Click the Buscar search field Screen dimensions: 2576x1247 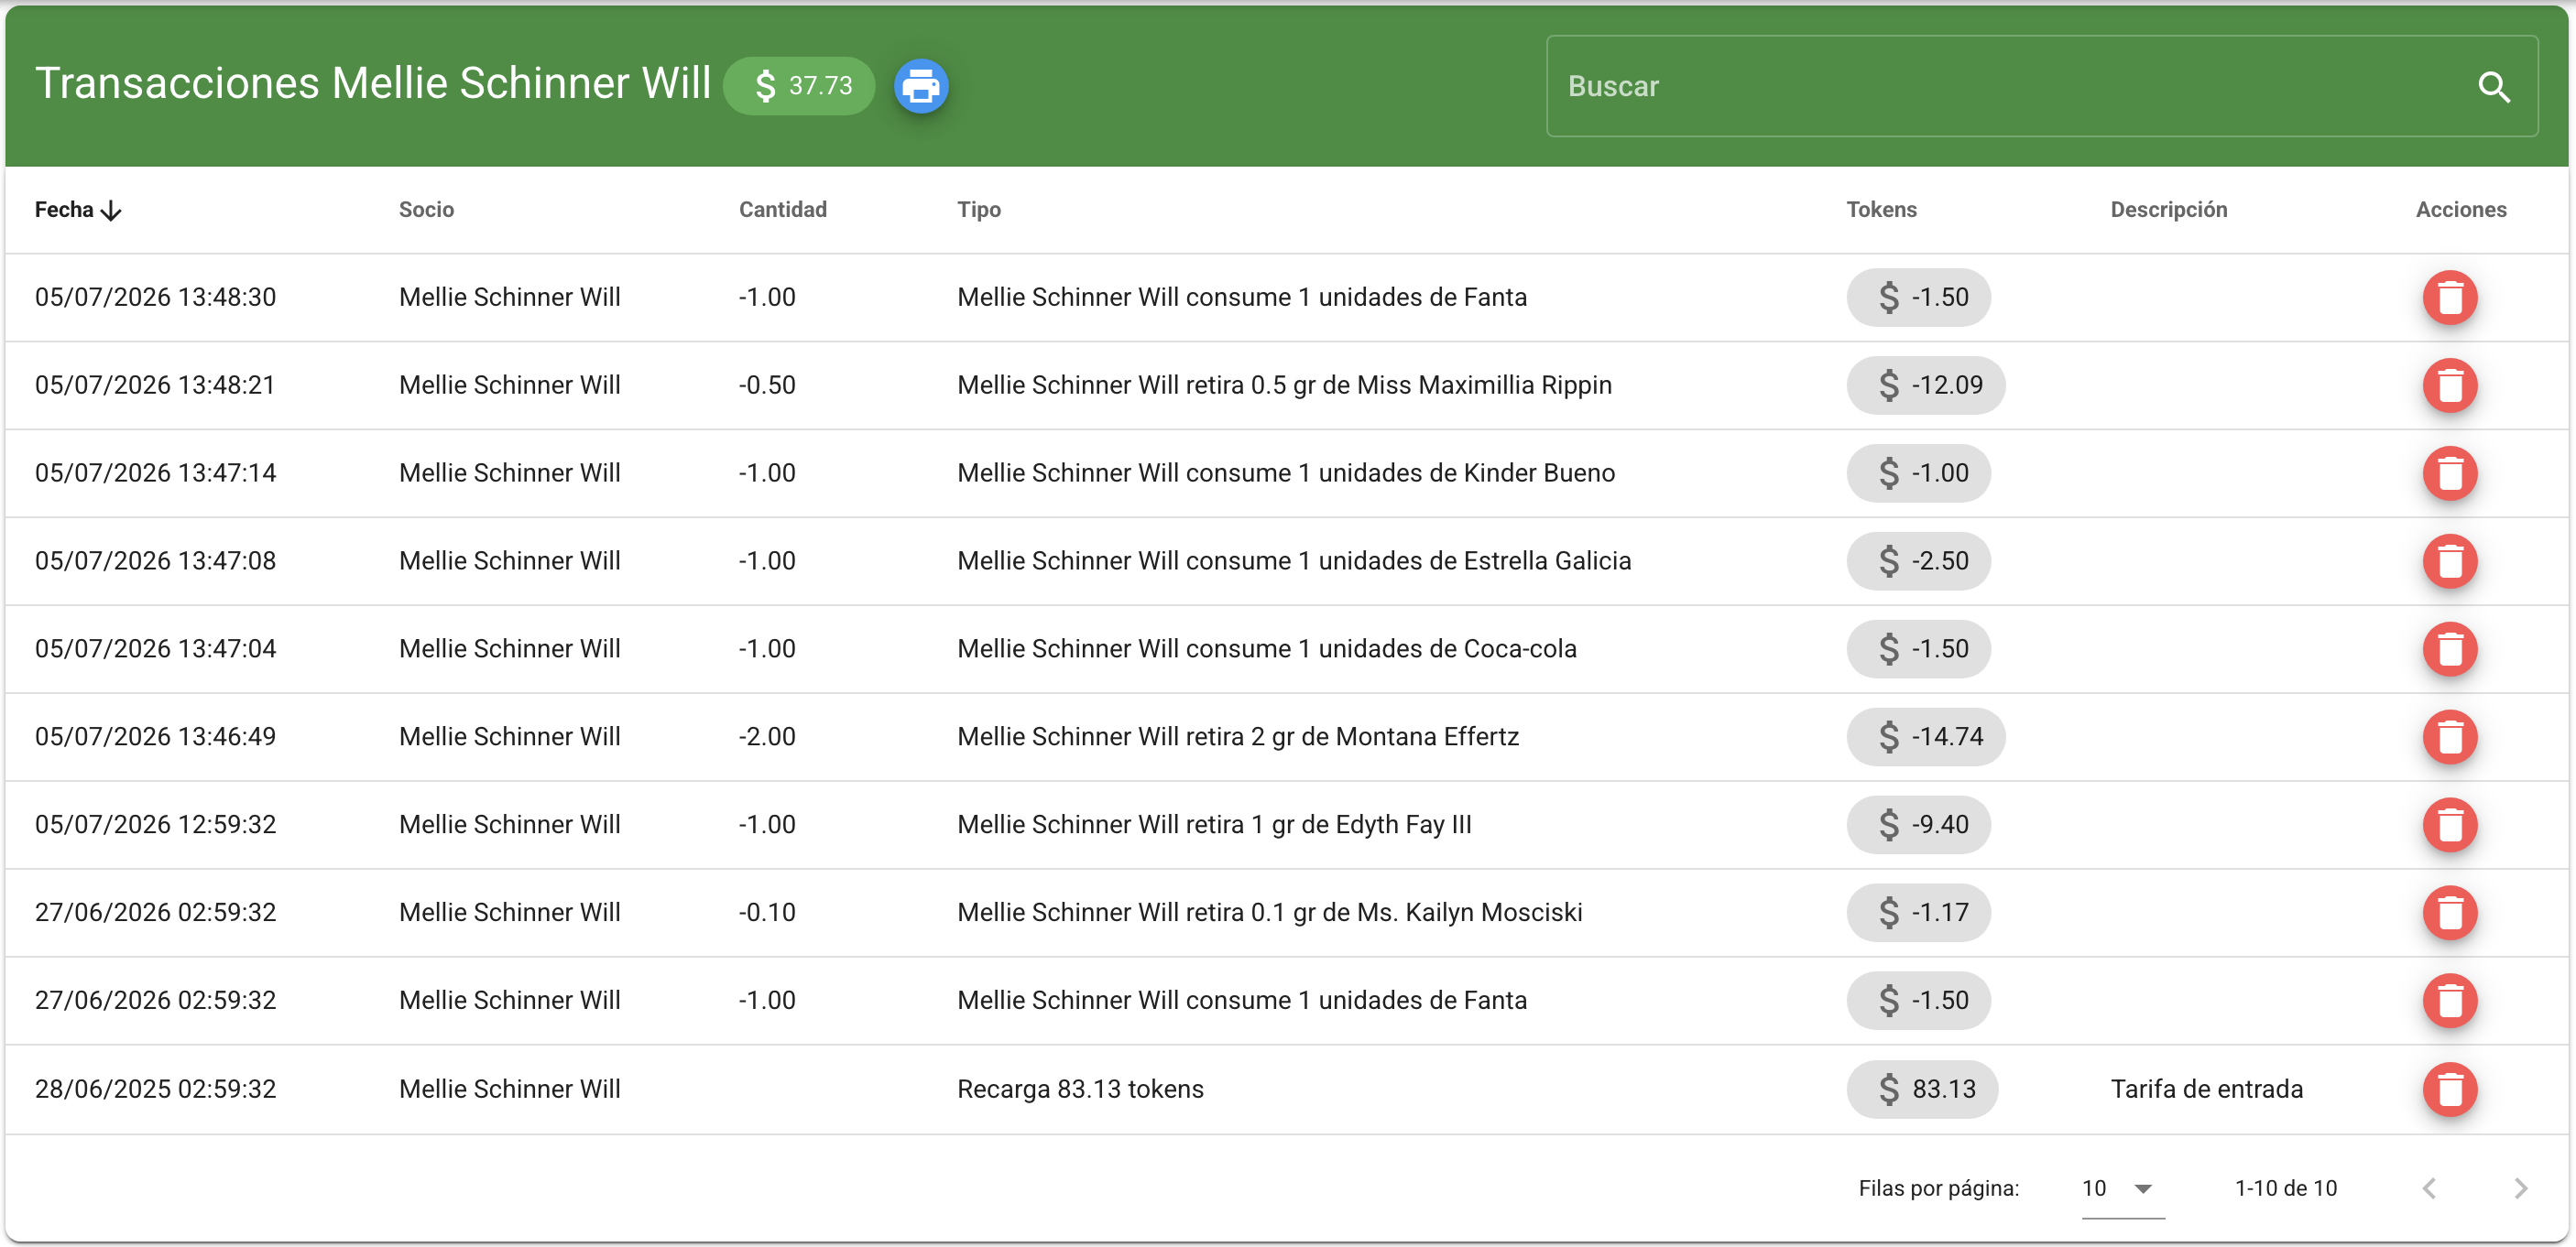(x=2041, y=87)
